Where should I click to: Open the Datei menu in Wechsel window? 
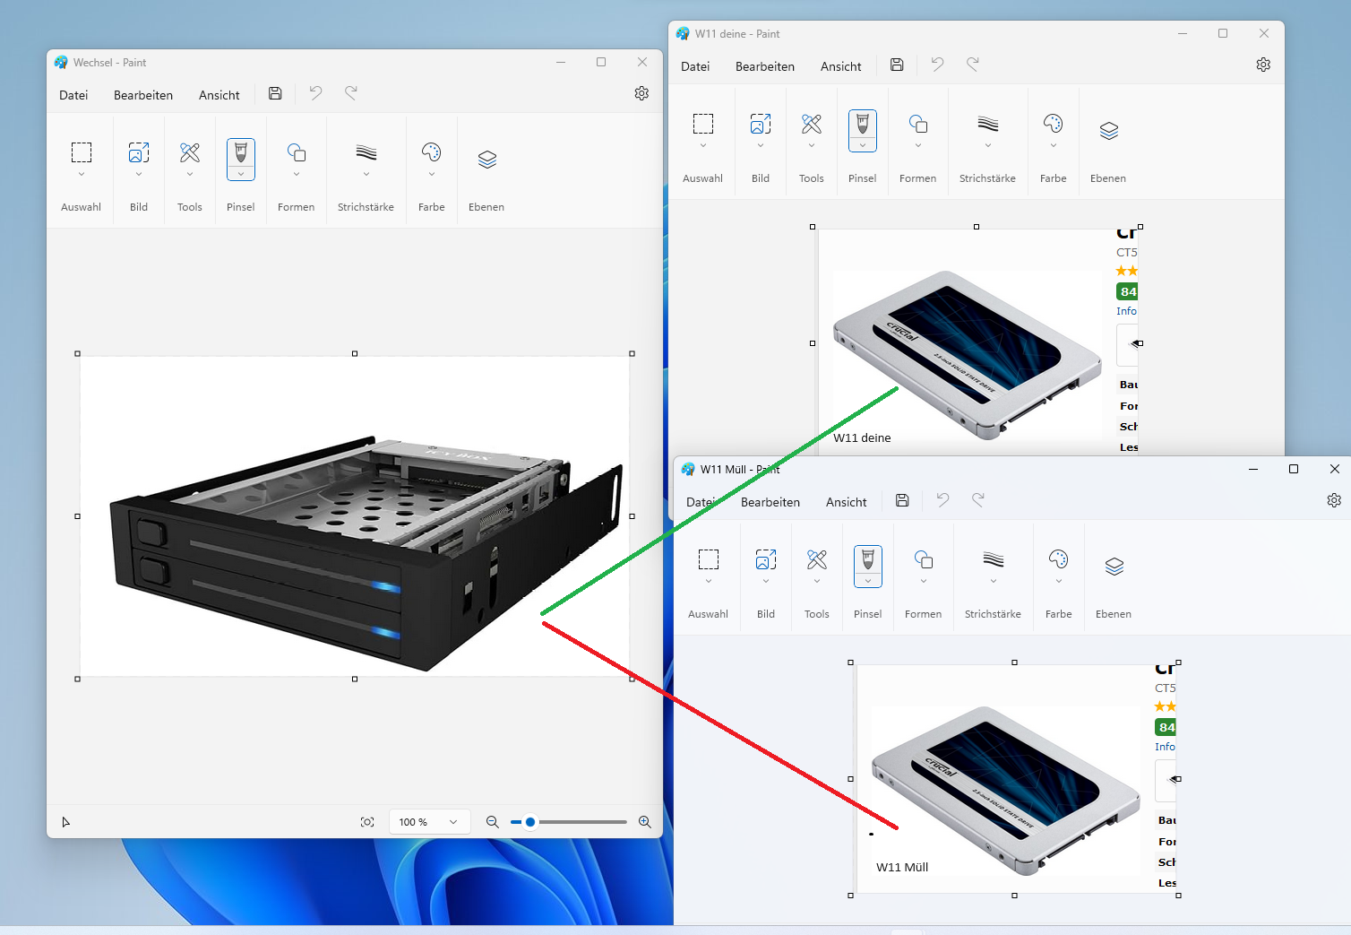coord(73,95)
